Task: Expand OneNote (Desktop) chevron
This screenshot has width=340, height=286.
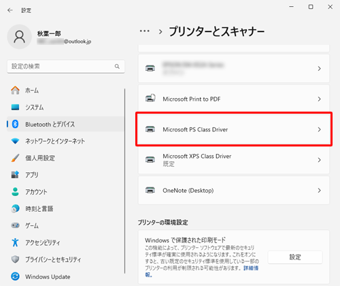Action: [x=319, y=190]
